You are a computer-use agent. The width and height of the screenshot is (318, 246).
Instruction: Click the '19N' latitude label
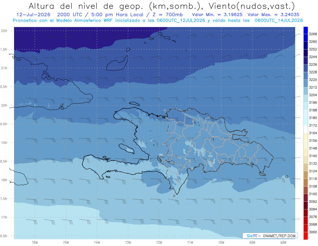point(4,143)
